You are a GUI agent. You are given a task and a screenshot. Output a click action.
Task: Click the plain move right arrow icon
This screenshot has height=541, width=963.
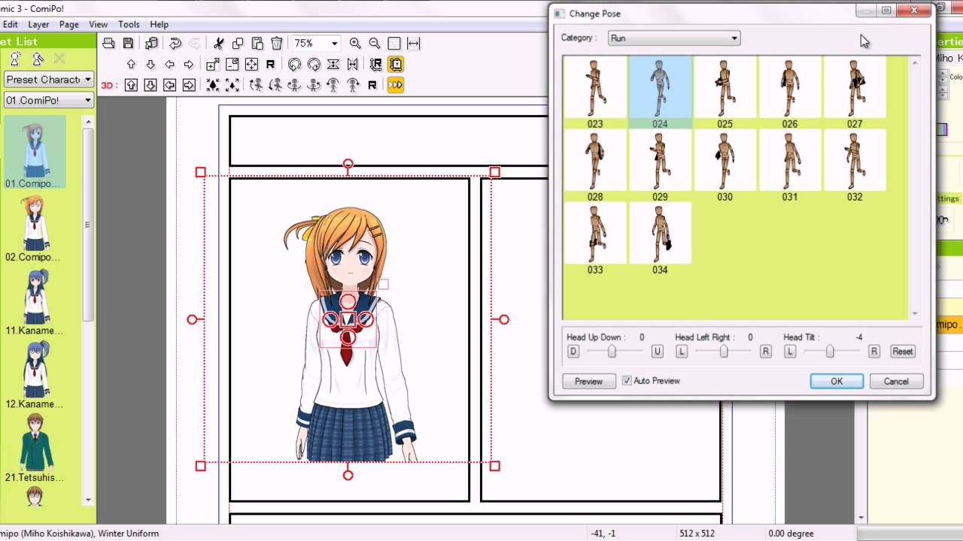[189, 65]
